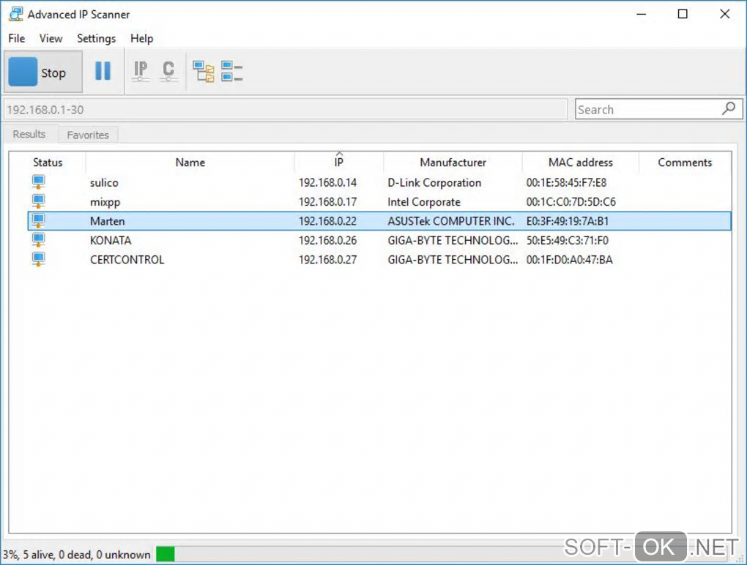Viewport: 747px width, 565px height.
Task: Click MAC address 00:1C:C0:7D:5D:C6
Action: (571, 202)
